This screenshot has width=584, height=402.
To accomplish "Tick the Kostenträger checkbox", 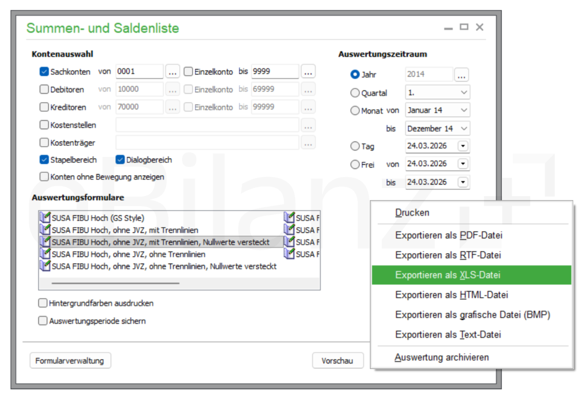I will [44, 142].
